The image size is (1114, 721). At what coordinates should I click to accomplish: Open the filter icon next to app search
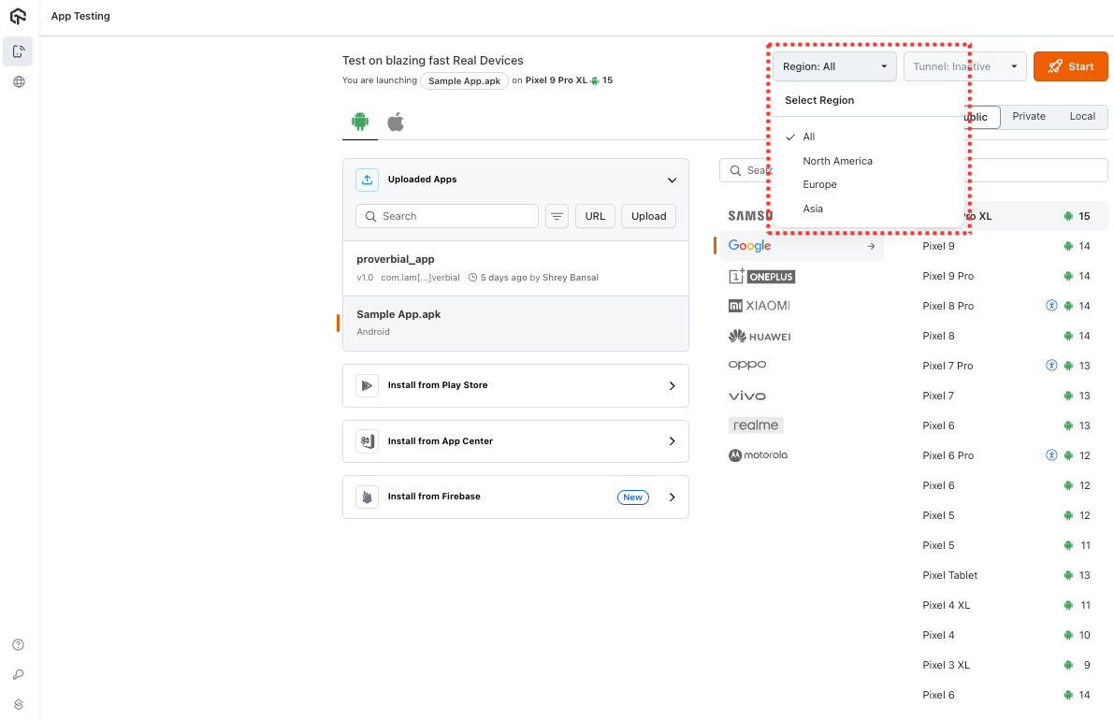[557, 216]
